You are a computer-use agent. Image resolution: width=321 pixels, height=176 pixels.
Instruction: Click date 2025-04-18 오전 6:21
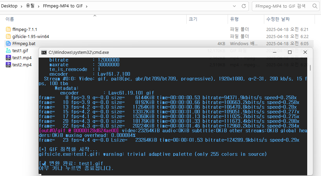[287, 30]
